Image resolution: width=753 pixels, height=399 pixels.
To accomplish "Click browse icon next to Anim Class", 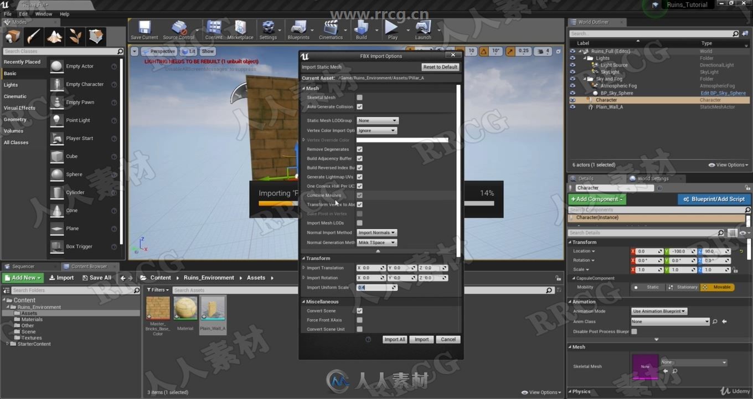I will coord(715,321).
